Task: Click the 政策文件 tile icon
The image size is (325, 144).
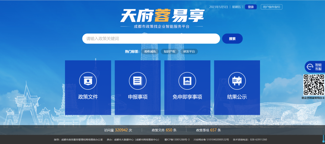Action: tap(88, 81)
